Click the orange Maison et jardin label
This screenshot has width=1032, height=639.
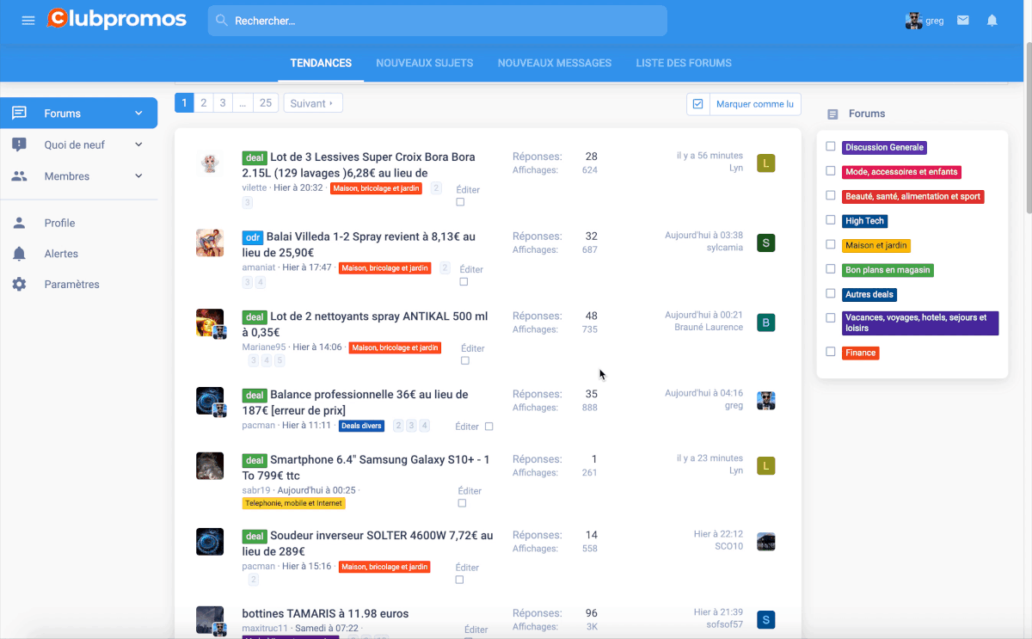coord(875,245)
